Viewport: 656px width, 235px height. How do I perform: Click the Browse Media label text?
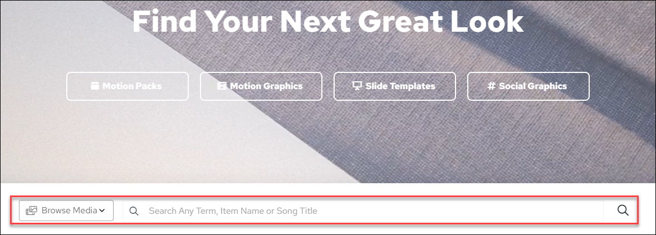(x=70, y=210)
